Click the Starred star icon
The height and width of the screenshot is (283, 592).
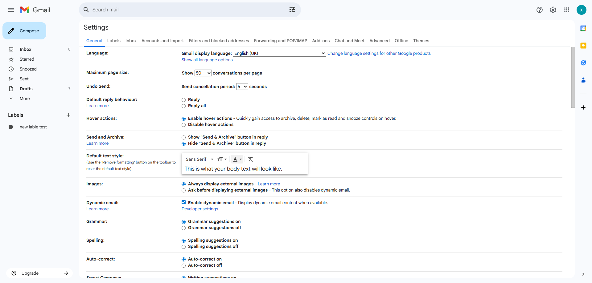coord(11,59)
